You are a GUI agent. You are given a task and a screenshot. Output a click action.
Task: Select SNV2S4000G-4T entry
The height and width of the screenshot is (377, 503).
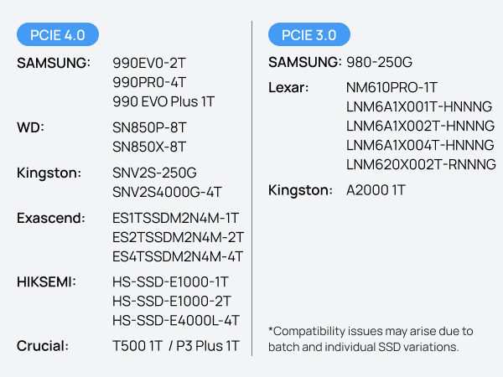coord(167,192)
